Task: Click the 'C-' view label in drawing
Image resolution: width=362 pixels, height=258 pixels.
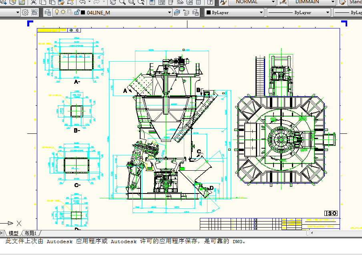Action: click(x=77, y=185)
